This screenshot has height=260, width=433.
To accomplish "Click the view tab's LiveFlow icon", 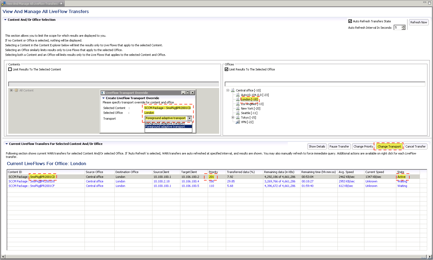I will click(3, 3).
